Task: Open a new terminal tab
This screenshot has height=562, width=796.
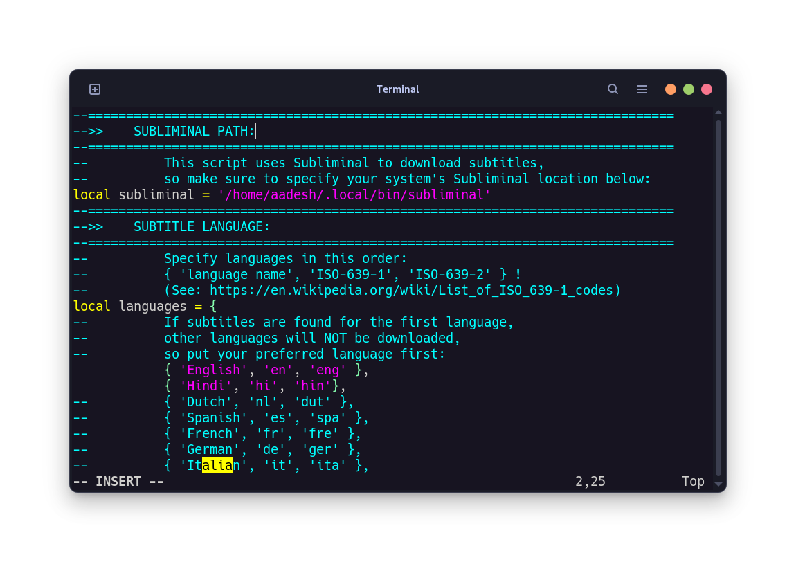Action: pyautogui.click(x=94, y=89)
